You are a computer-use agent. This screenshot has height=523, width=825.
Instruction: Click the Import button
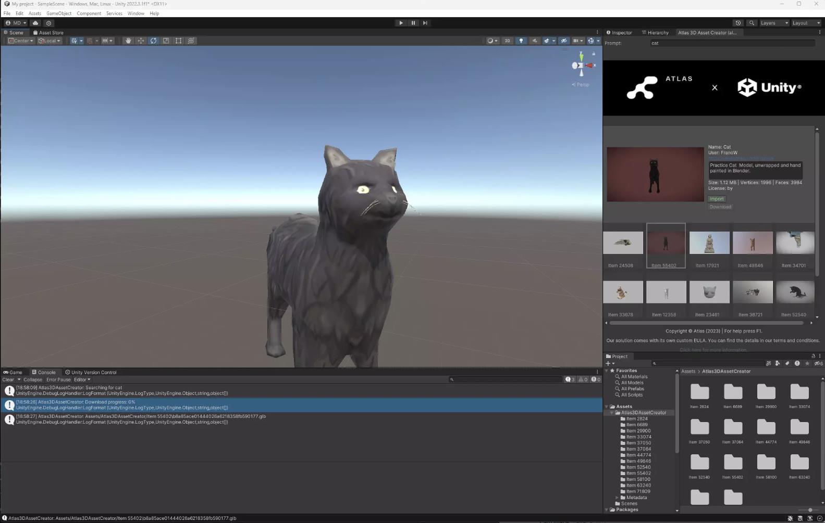click(x=717, y=199)
